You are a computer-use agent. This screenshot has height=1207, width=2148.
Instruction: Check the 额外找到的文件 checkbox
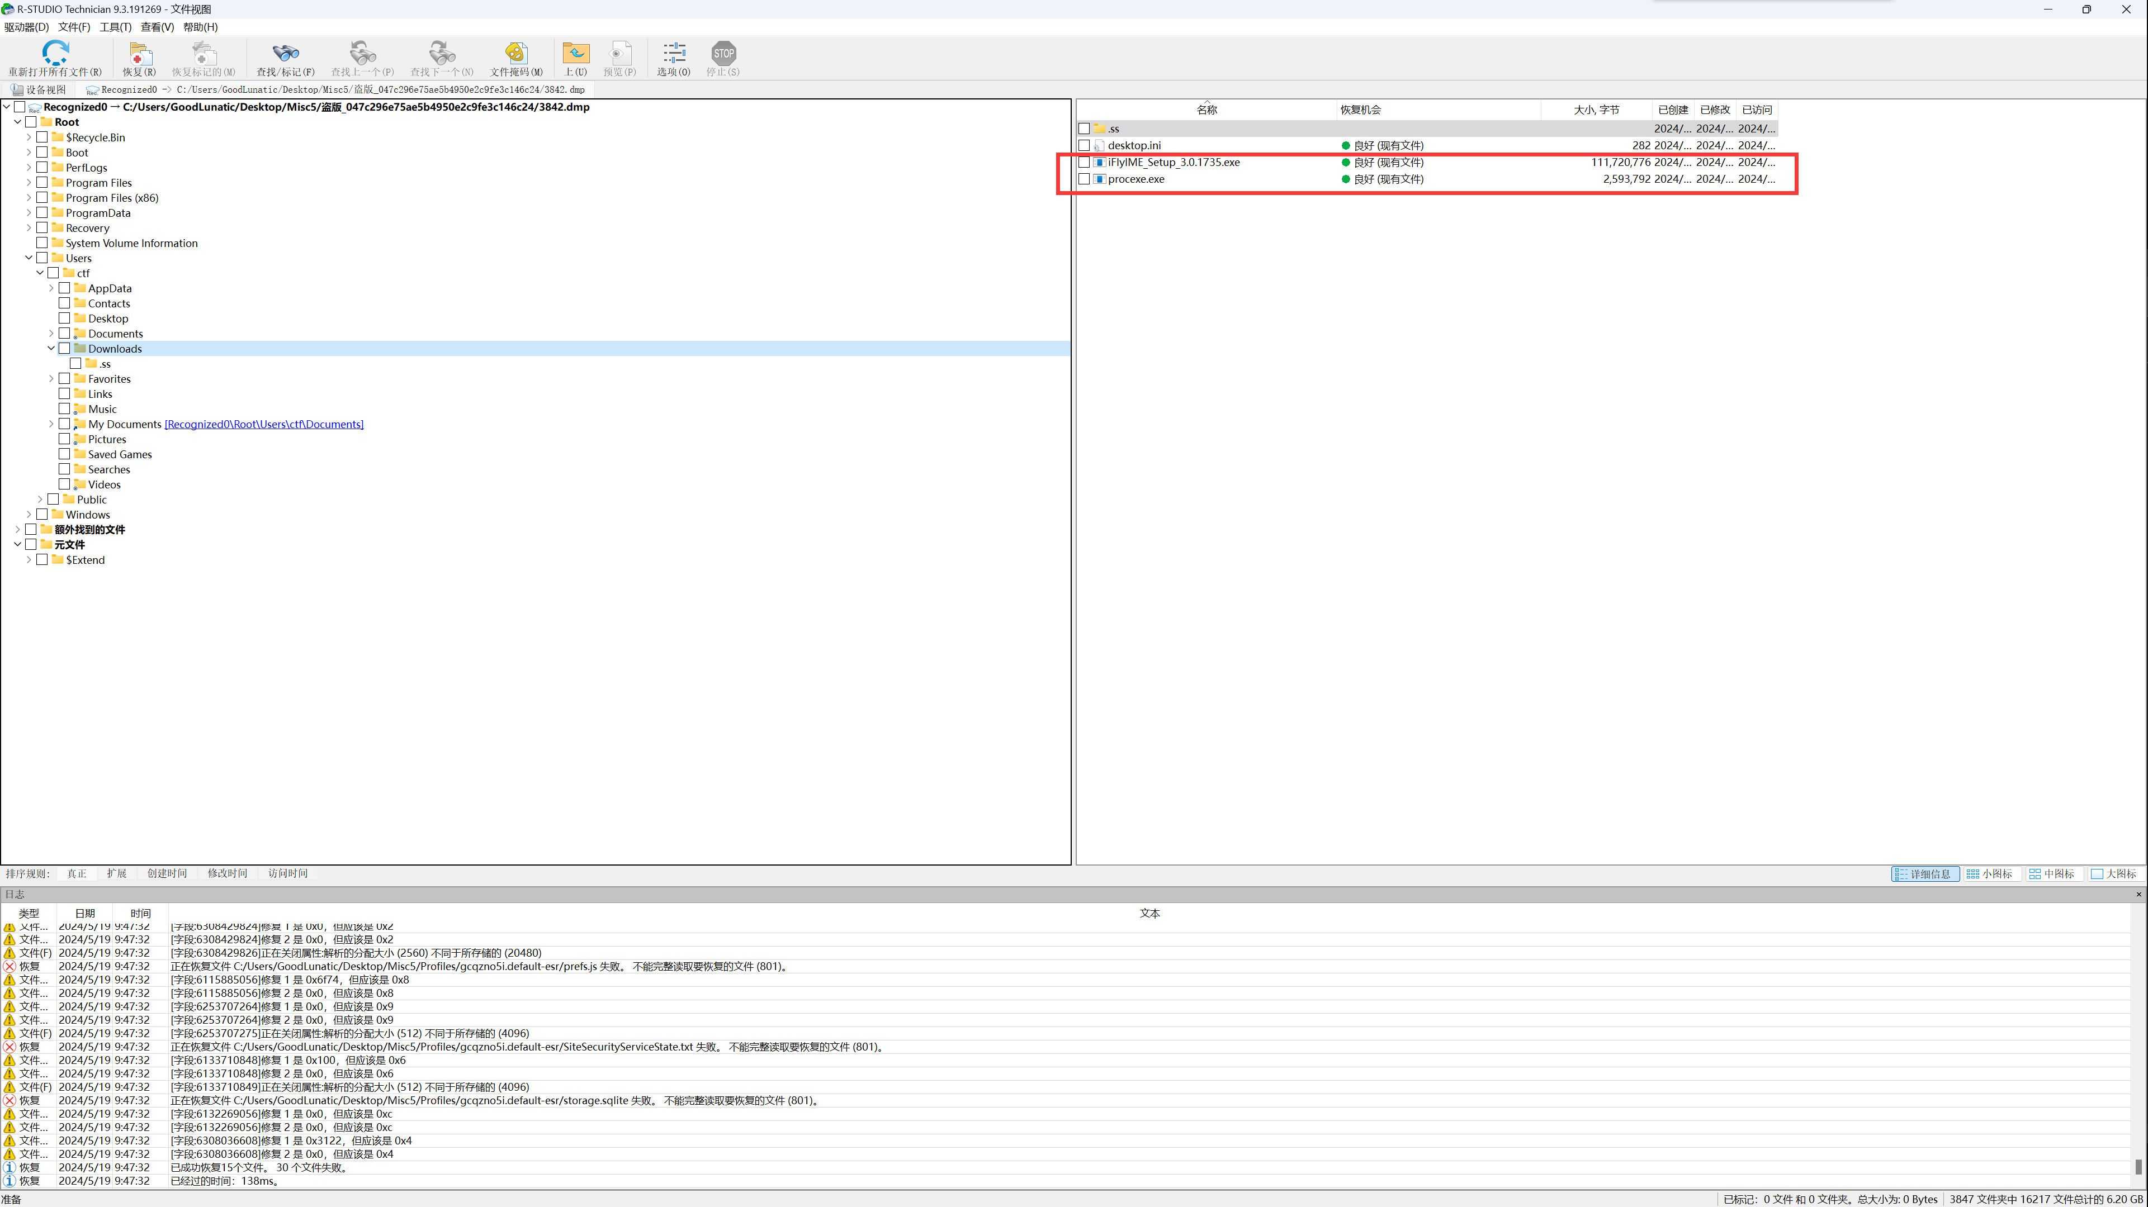31,529
